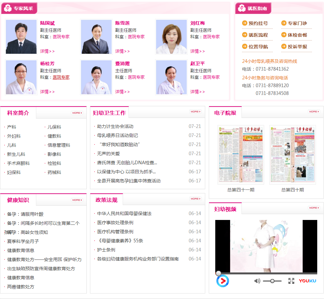The width and height of the screenshot is (325, 299).
Task: Mute the video speaker icon
Action: click(257, 281)
